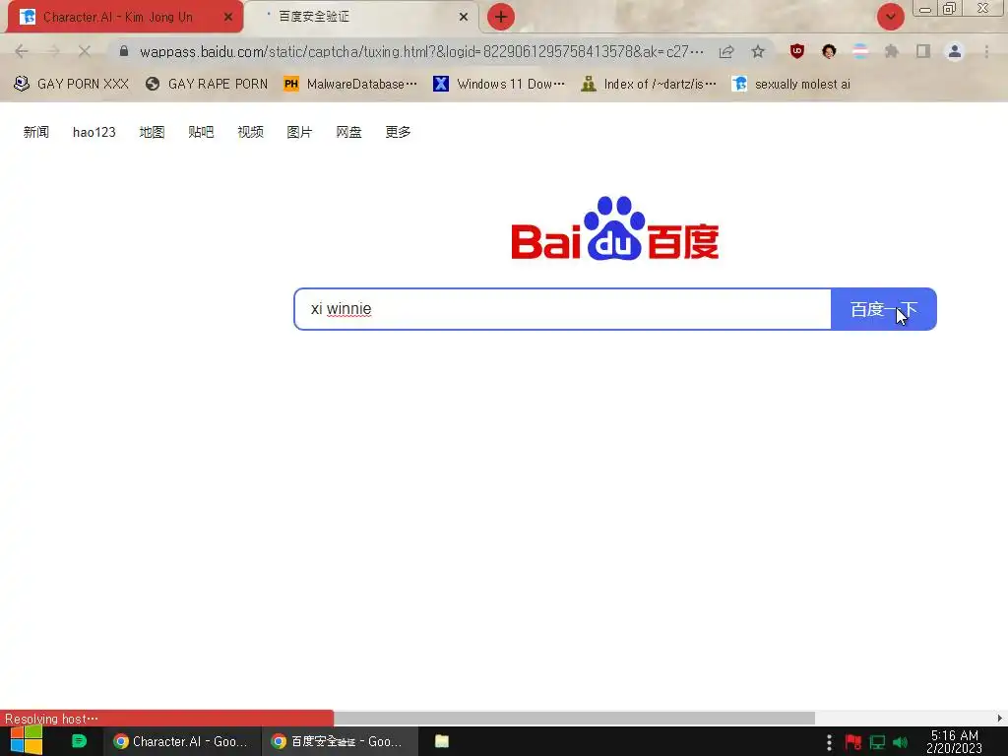Close the 百度安全验证 browser tab
The image size is (1008, 756).
463,18
